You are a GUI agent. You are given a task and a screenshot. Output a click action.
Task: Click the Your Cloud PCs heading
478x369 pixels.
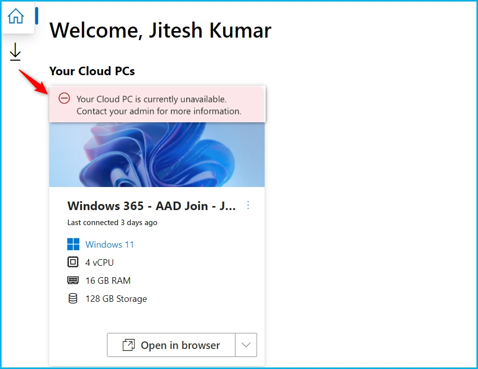tap(92, 71)
